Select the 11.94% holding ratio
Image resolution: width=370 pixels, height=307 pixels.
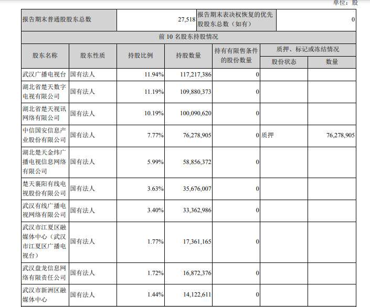pos(154,75)
